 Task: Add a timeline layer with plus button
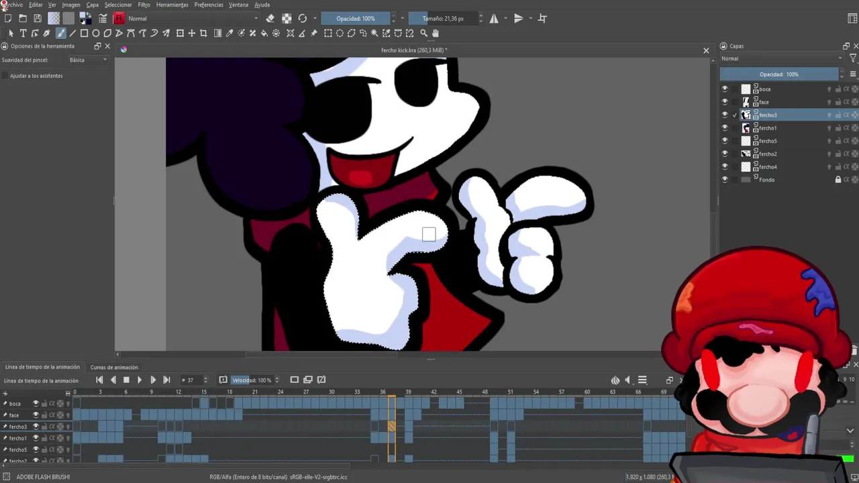pos(5,394)
